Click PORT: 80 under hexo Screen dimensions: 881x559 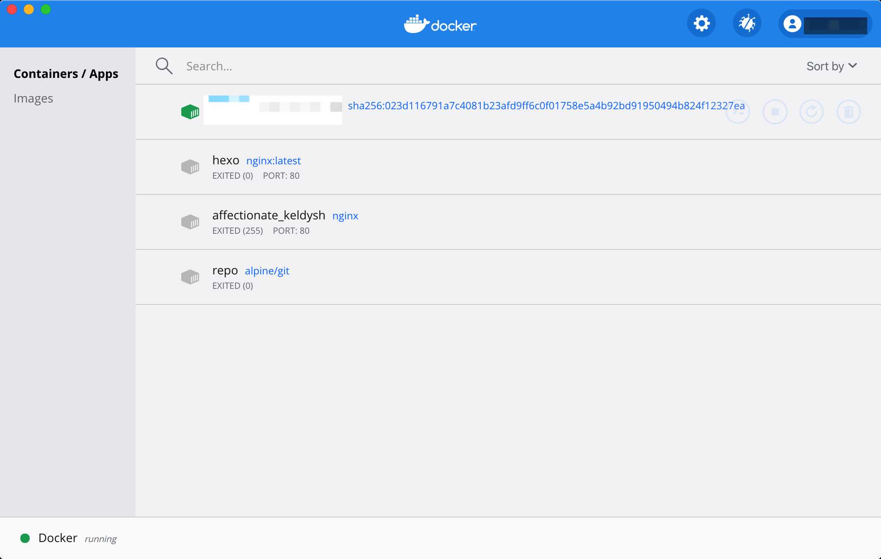coord(281,176)
